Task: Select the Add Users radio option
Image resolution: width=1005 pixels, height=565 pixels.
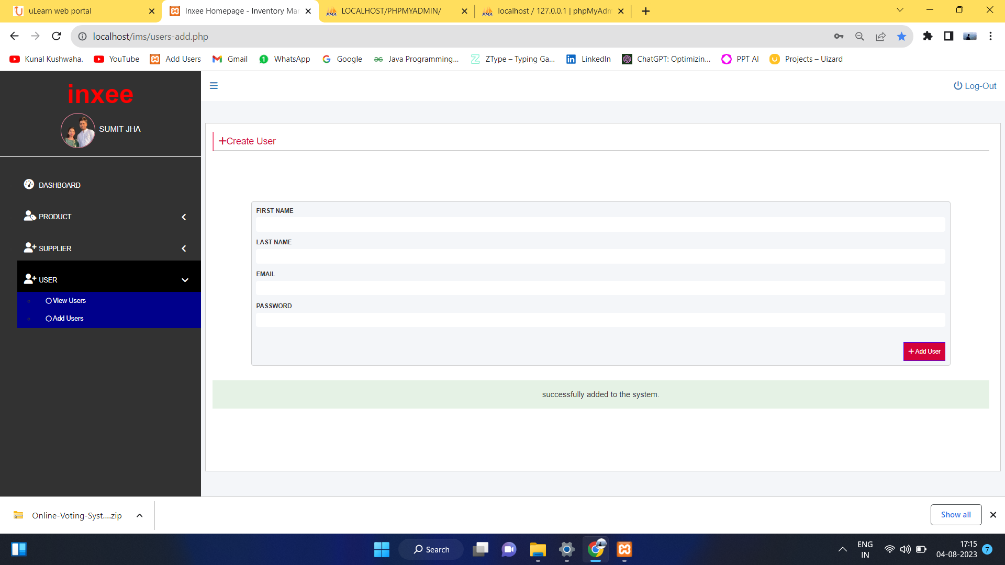Action: pos(48,318)
